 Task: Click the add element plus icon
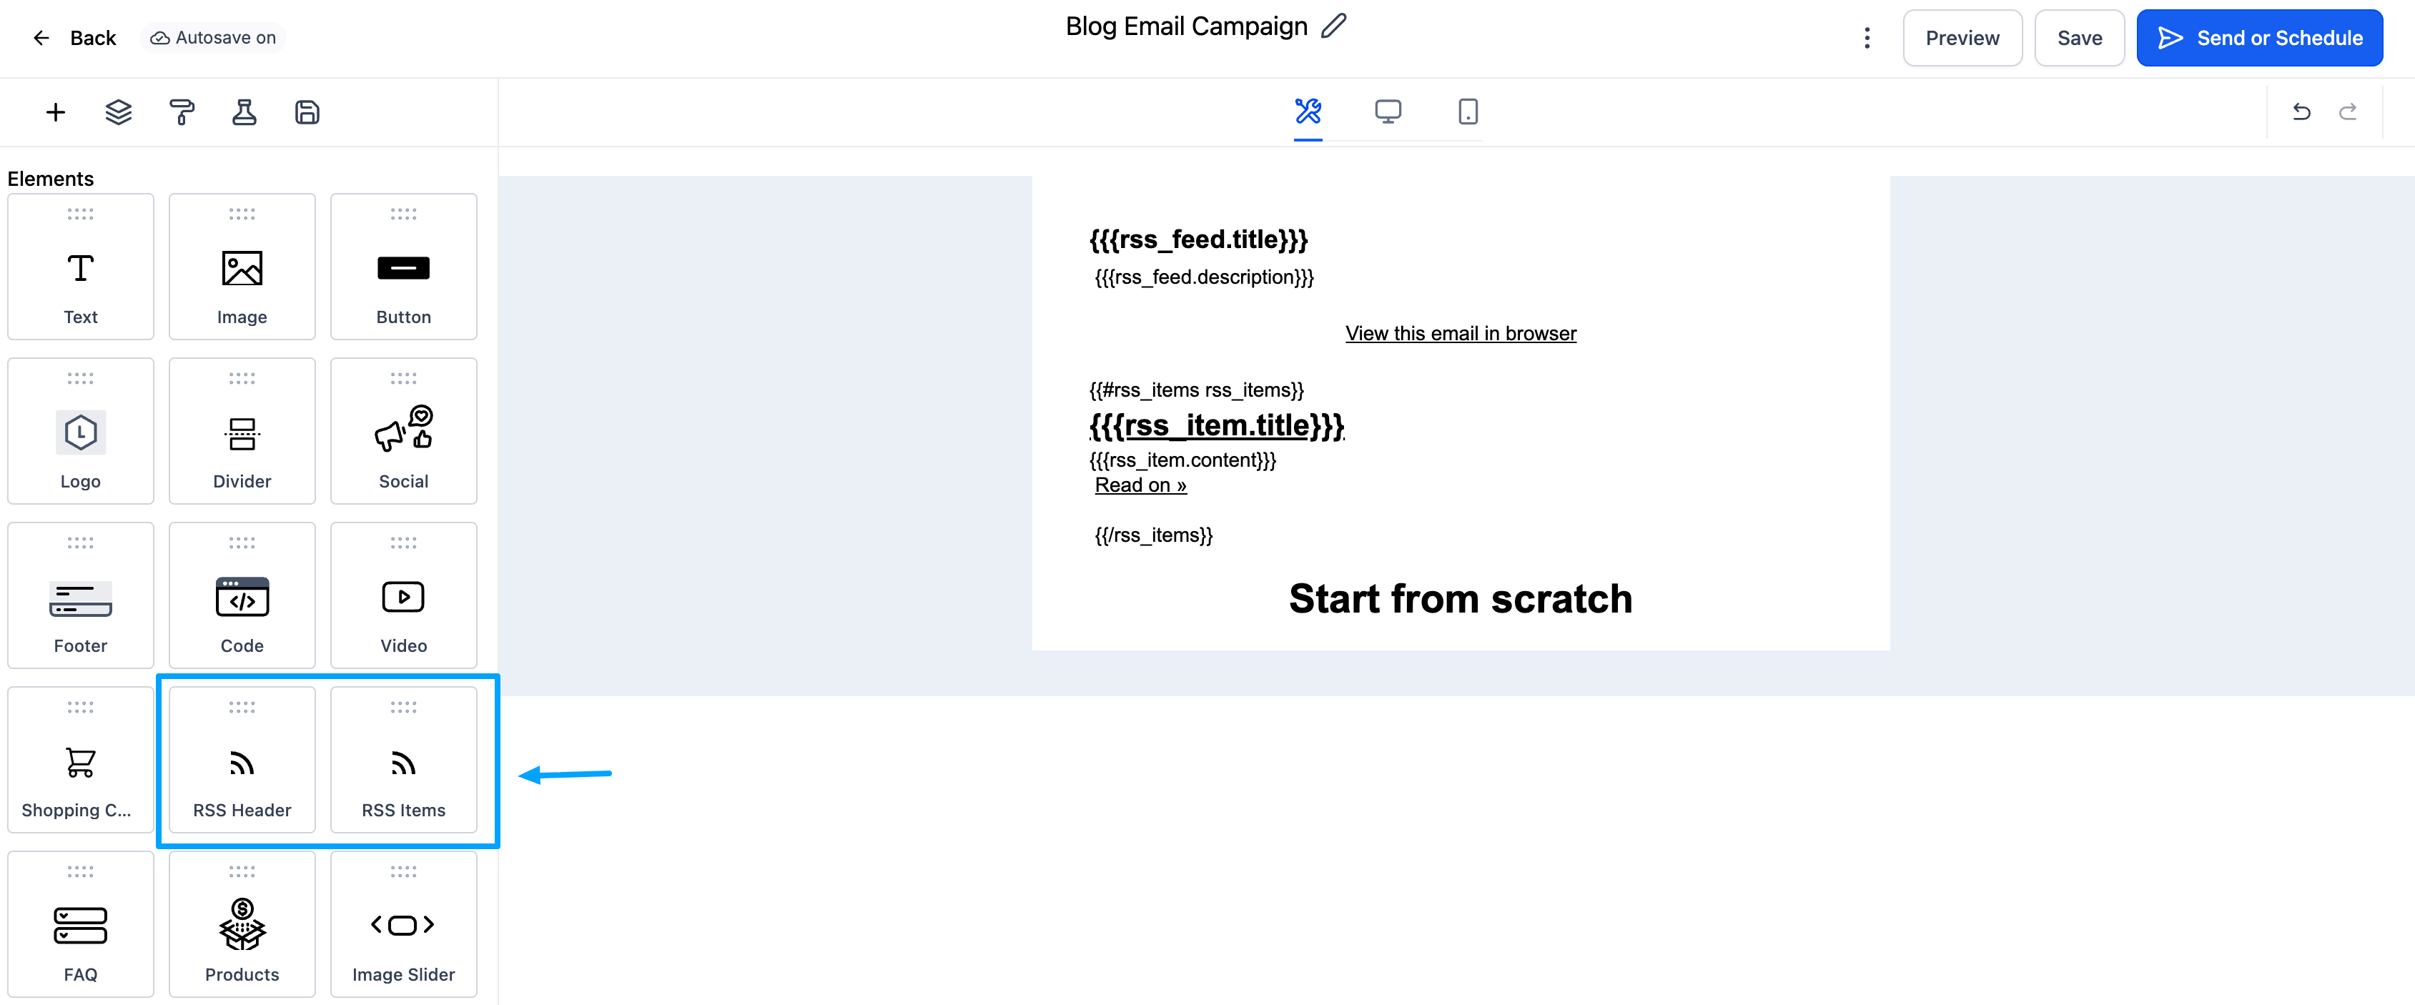tap(55, 112)
